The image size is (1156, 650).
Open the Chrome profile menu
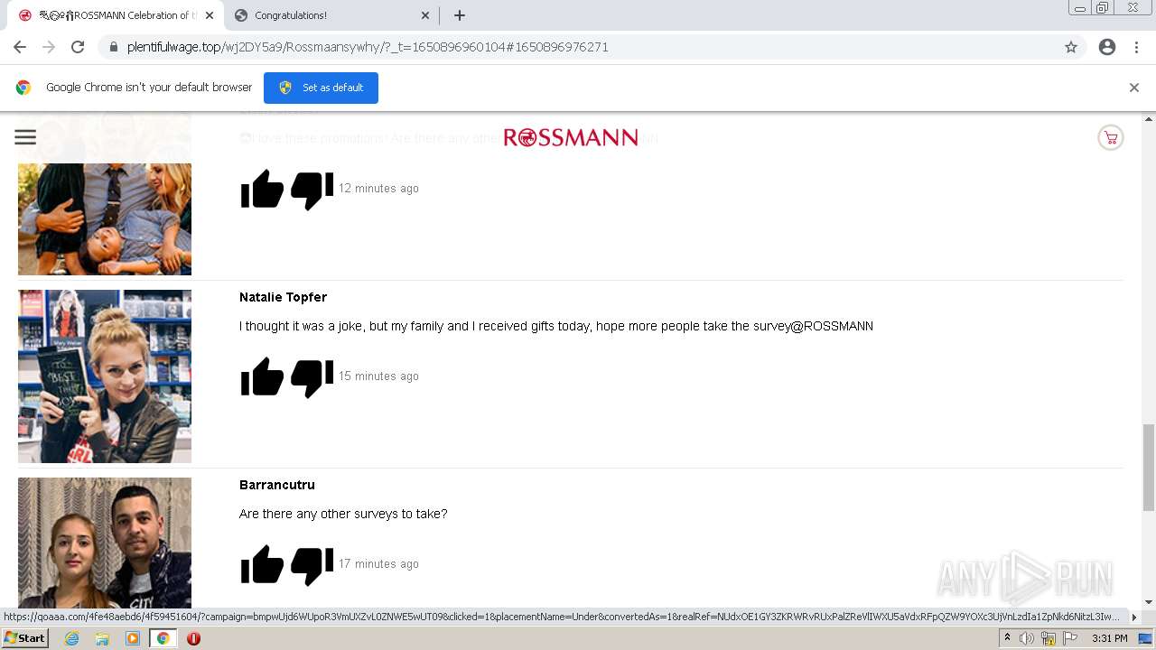(x=1107, y=47)
